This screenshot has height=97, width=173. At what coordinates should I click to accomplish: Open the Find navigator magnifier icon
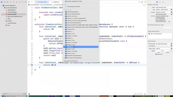tap(11, 2)
